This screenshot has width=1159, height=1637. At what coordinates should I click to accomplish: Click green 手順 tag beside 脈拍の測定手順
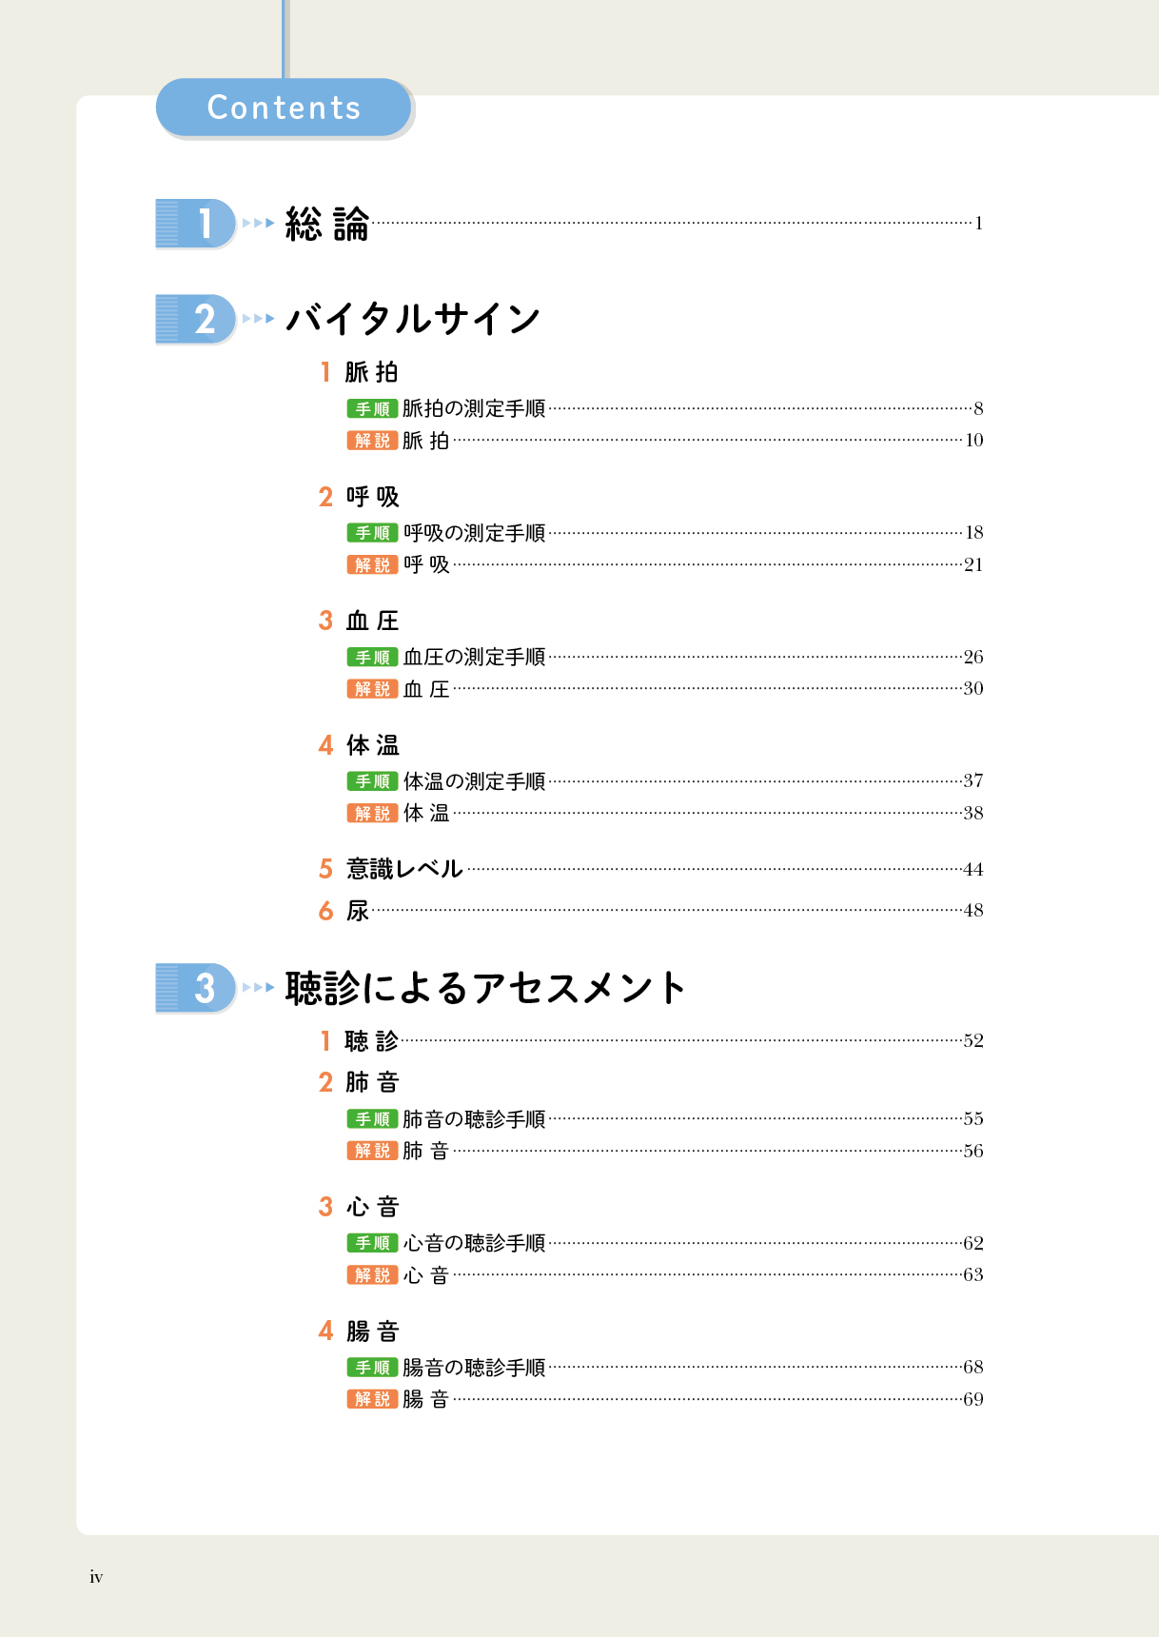point(372,409)
